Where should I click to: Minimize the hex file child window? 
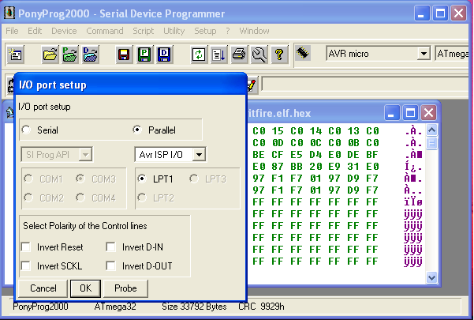[x=392, y=113]
